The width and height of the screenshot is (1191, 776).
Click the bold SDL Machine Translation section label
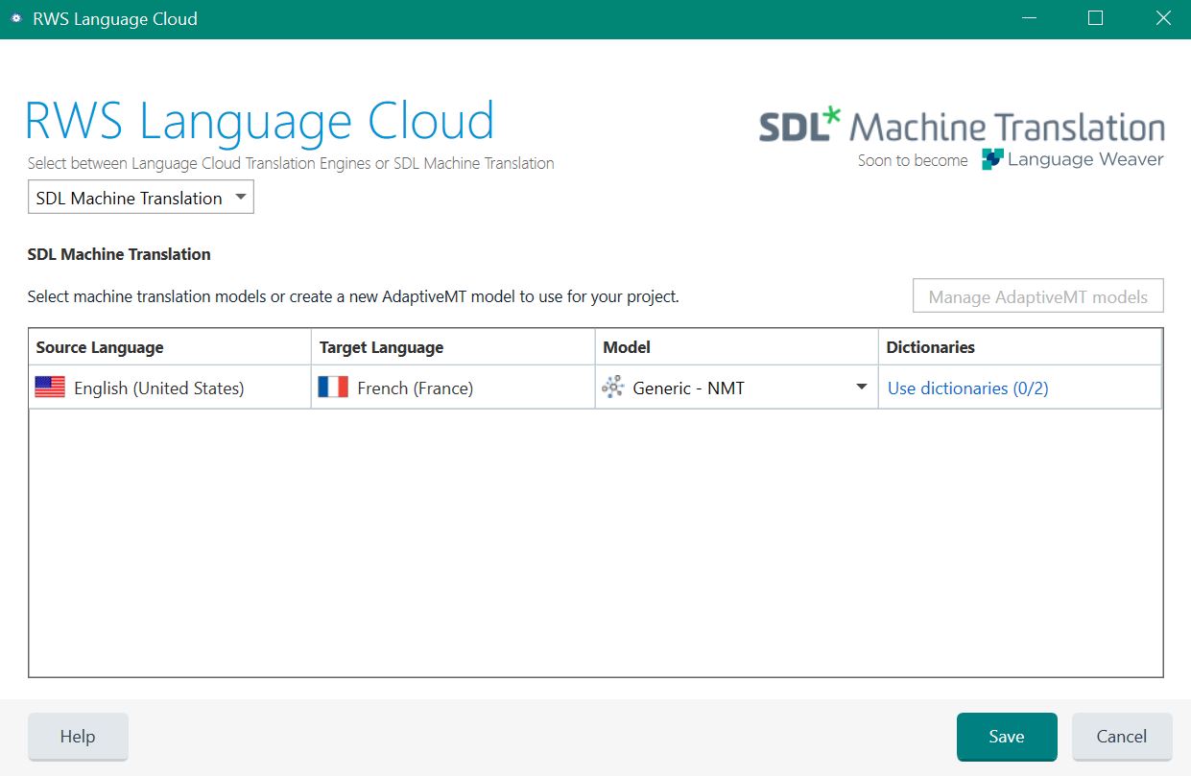[x=119, y=254]
